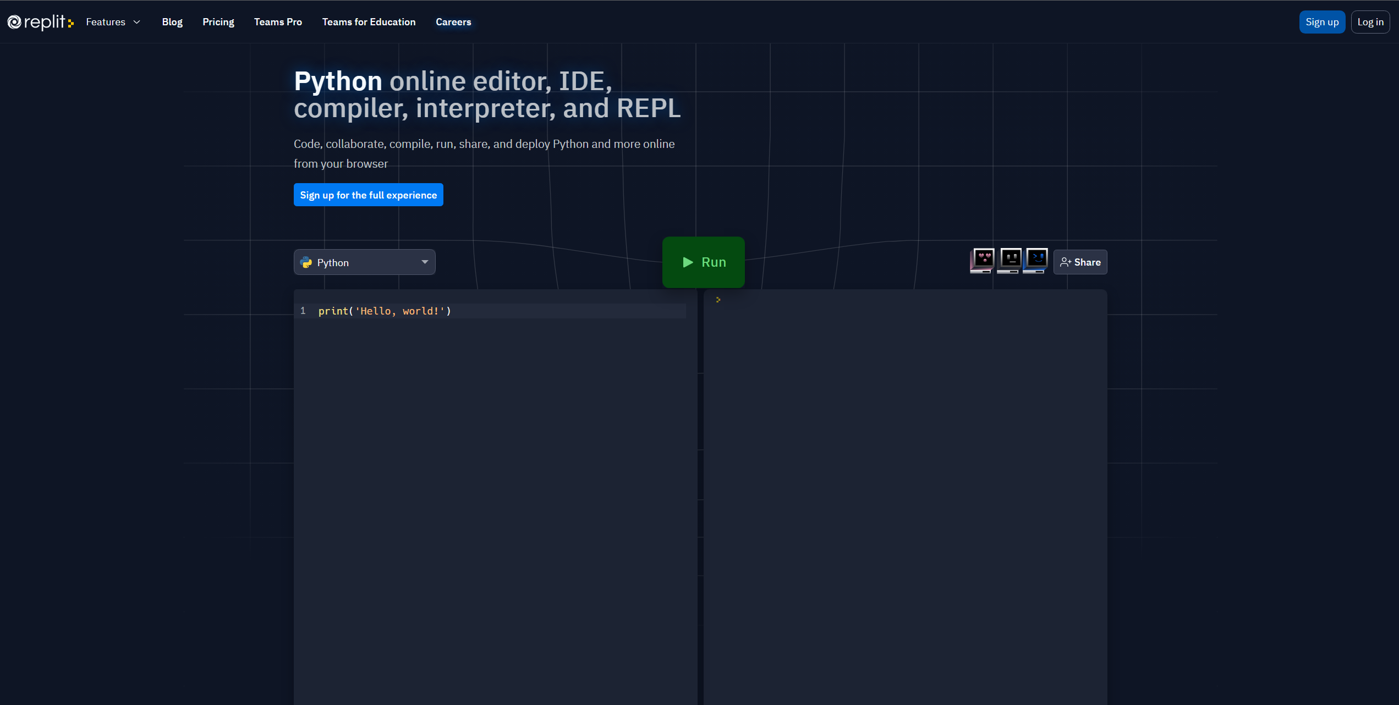Focus the console output prompt
This screenshot has width=1399, height=705.
click(718, 300)
